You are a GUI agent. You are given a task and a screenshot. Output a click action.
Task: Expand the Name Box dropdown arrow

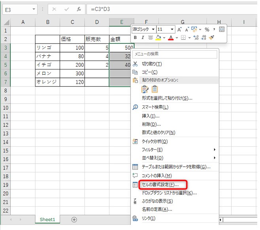pos(34,9)
